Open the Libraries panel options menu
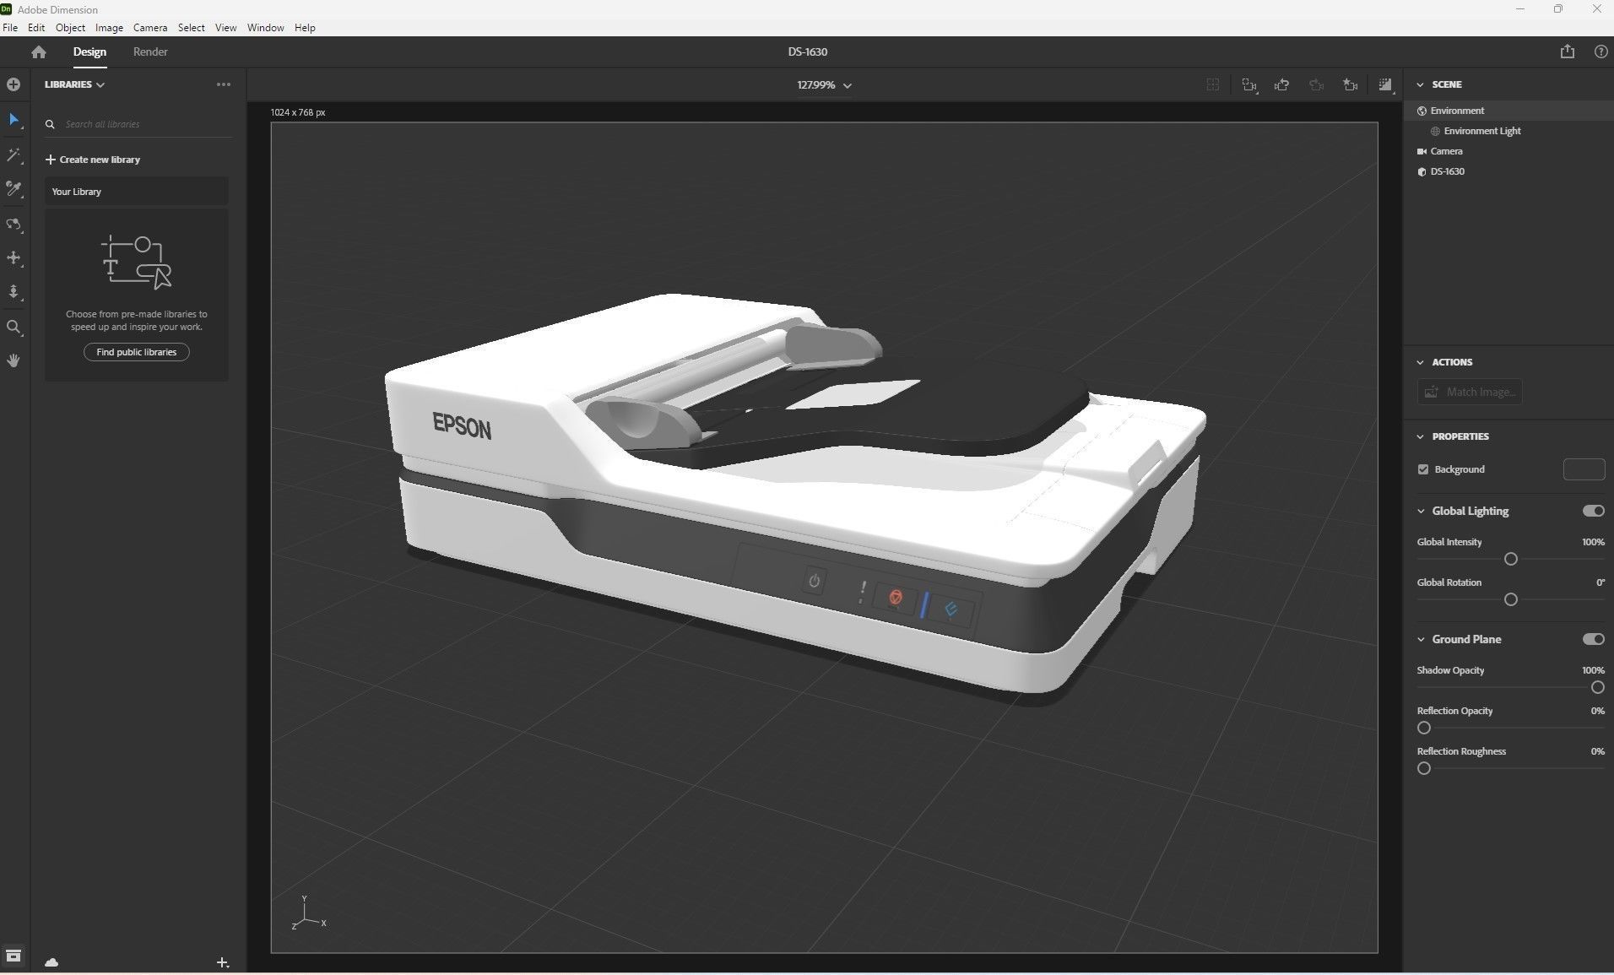Screen dimensions: 1614x975 click(224, 84)
